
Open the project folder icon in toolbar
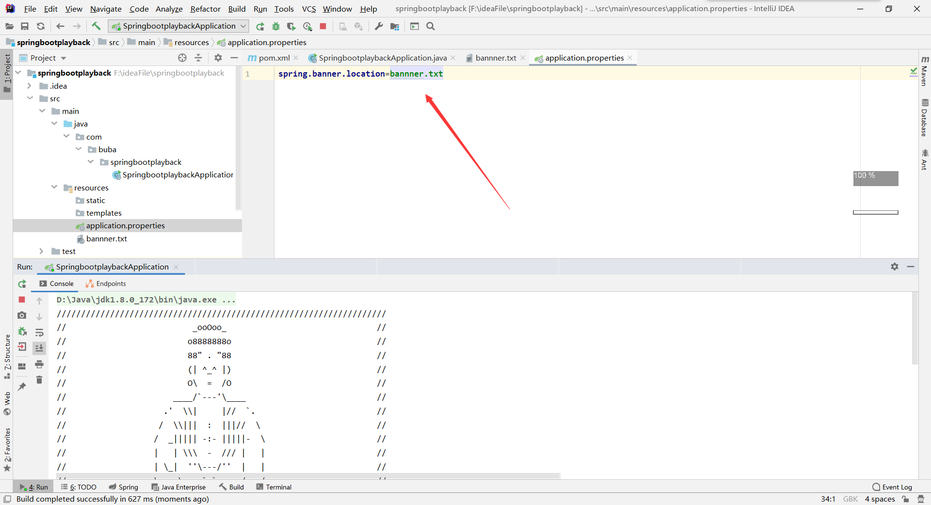click(x=9, y=26)
